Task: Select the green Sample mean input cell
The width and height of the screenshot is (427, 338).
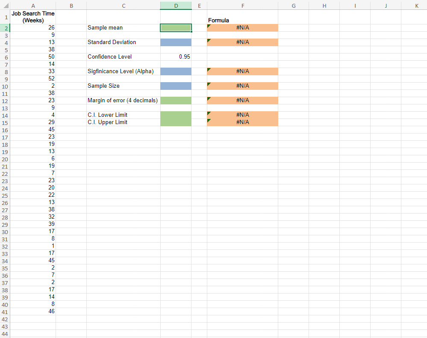Action: (x=176, y=27)
